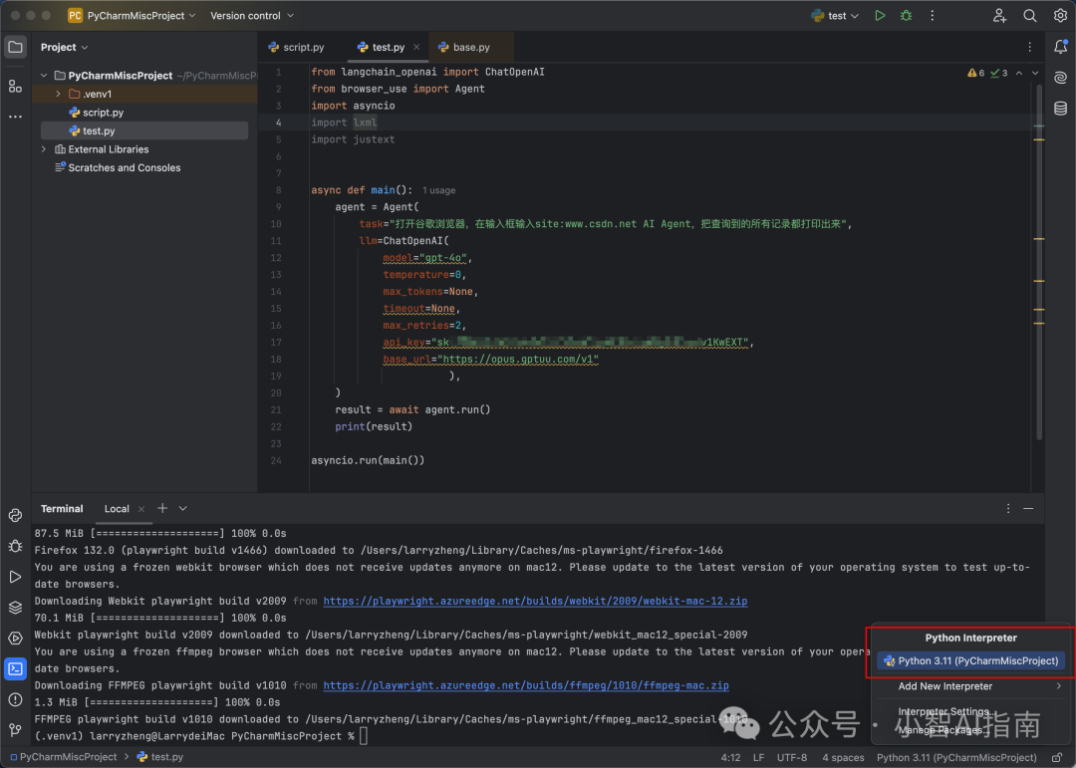This screenshot has width=1076, height=768.
Task: Select Python 3.11 (PyCharmMiscProject) interpreter
Action: [x=971, y=660]
